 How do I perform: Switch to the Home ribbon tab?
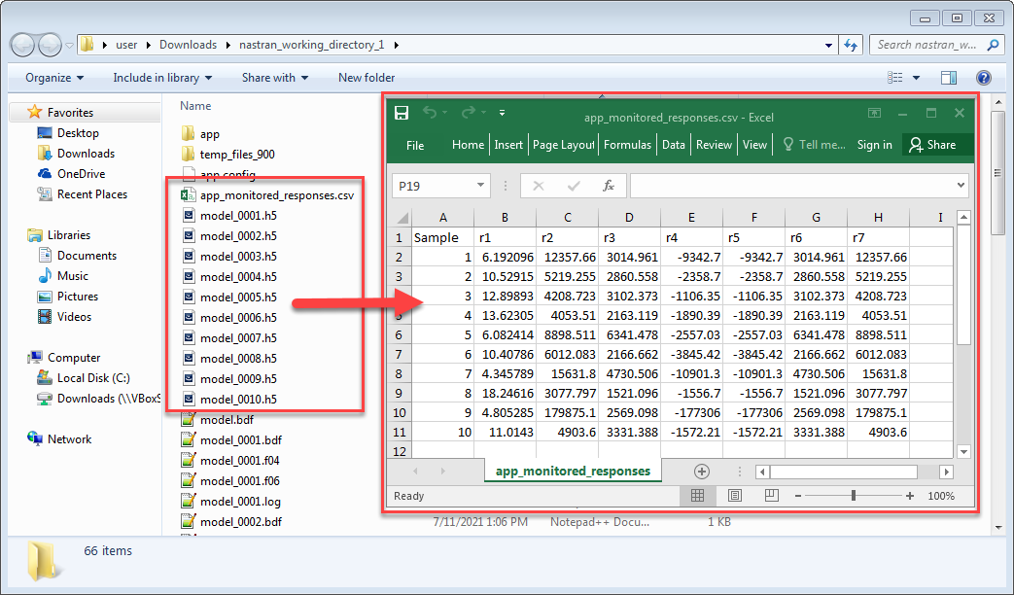469,145
